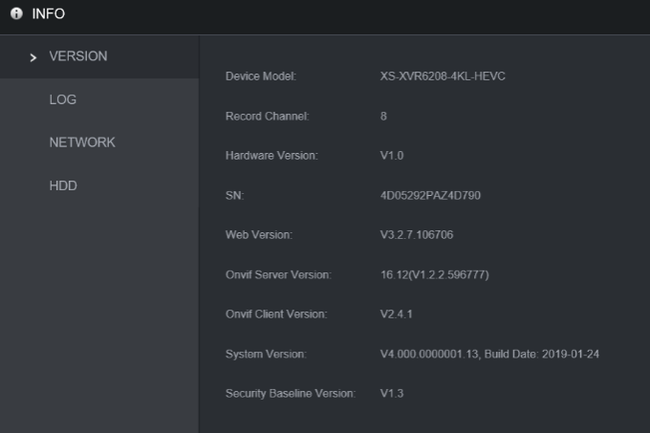Click the Onvif Server Version value
This screenshot has width=650, height=433.
point(434,274)
